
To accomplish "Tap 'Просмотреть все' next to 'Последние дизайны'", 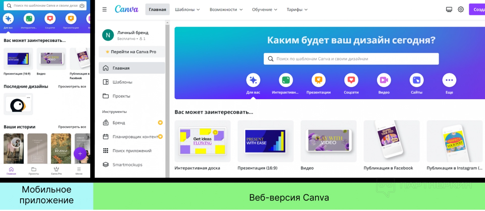I will click(x=72, y=87).
